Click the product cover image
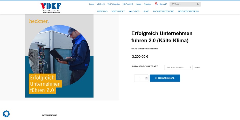This screenshot has width=240, height=120. pos(59,56)
